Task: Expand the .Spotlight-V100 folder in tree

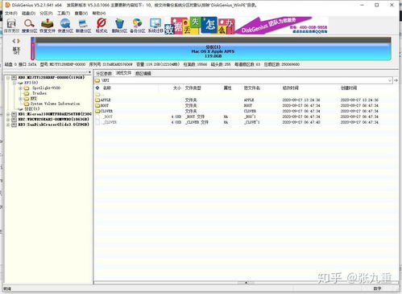Action: [20, 88]
